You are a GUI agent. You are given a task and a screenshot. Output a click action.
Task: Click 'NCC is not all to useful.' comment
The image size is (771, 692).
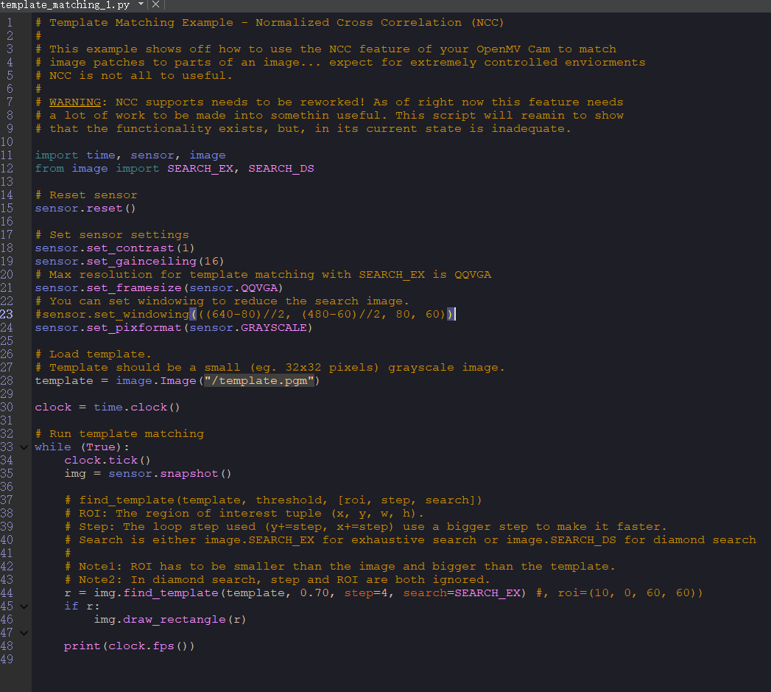pyautogui.click(x=140, y=76)
